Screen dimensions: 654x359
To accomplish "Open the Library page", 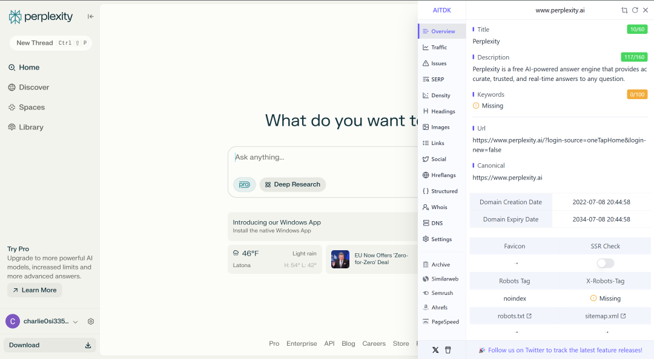I will [x=26, y=128].
